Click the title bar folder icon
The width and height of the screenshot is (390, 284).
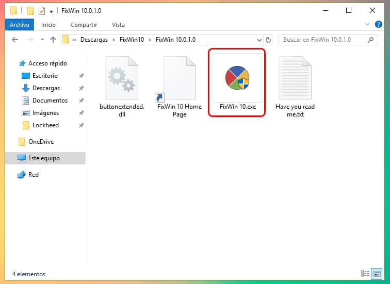tap(14, 11)
